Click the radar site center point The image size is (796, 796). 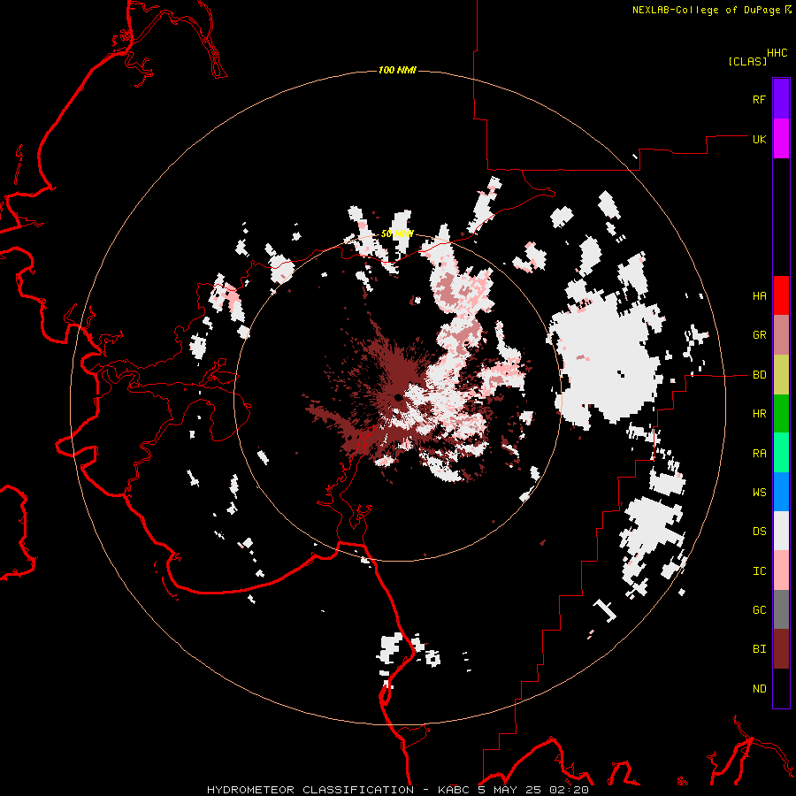(x=398, y=397)
